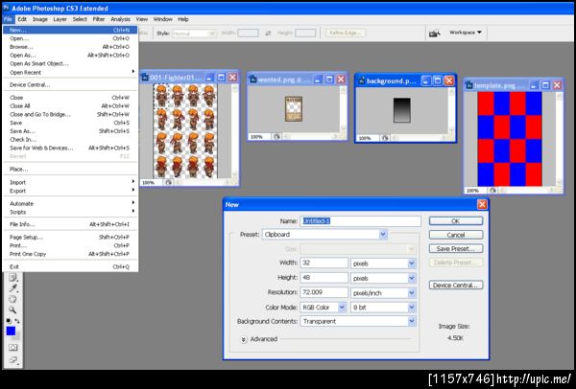
Task: Select the Zoom magnifier tool
Action: pos(12,309)
